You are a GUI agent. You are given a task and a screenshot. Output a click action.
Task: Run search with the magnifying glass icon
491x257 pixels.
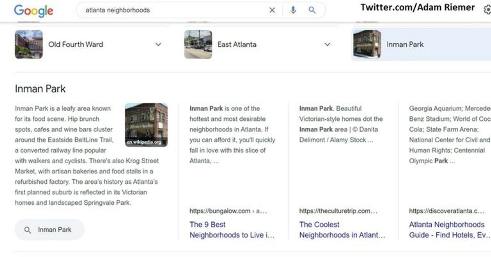tap(312, 10)
